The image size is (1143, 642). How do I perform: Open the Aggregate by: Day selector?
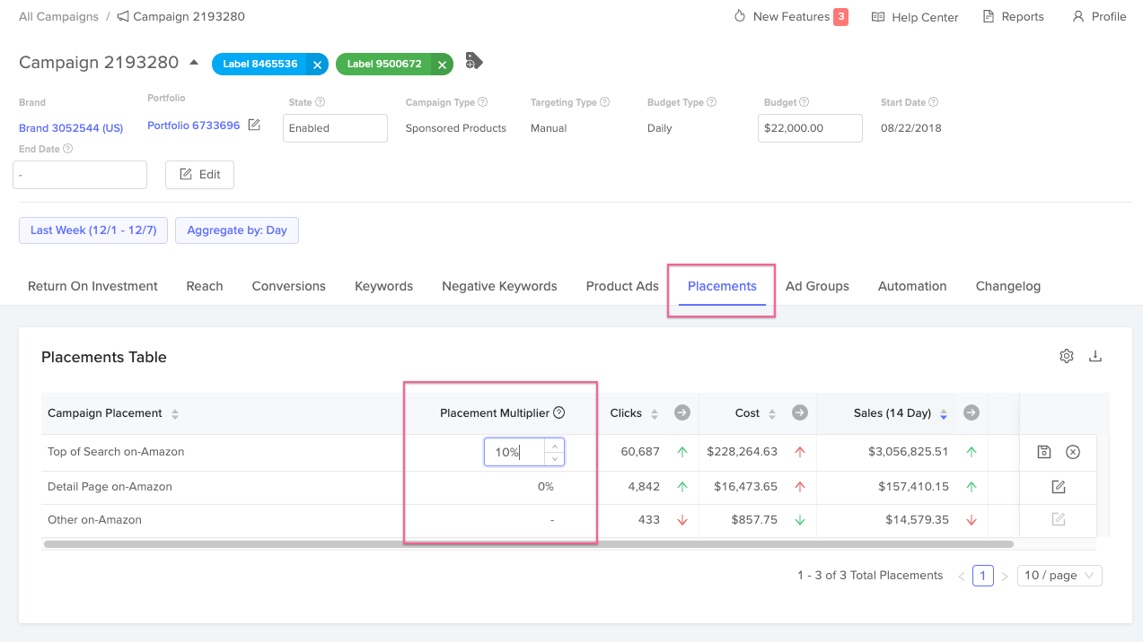[236, 230]
